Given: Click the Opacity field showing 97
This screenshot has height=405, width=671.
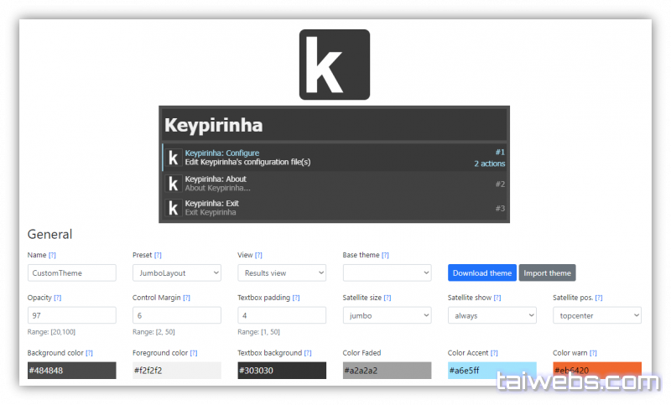Looking at the screenshot, I should (x=71, y=315).
